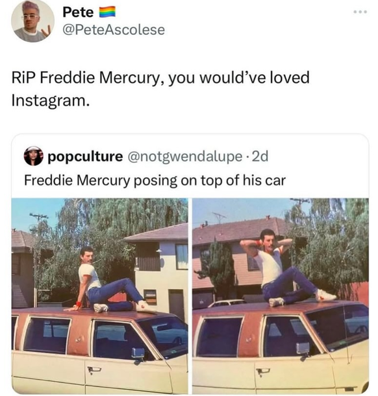Click the rainbow flag emoji beside Pete
The image size is (378, 396).
tap(107, 12)
